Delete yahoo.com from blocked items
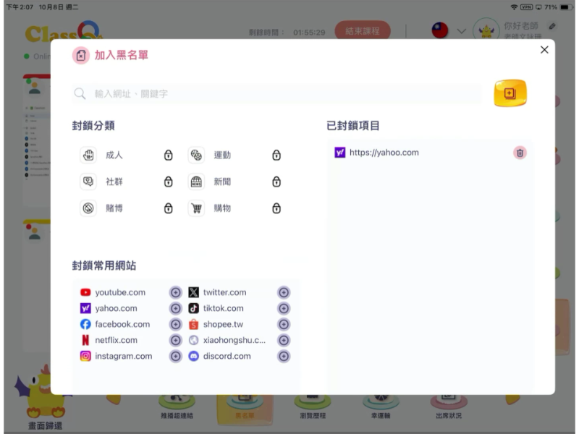 [520, 153]
